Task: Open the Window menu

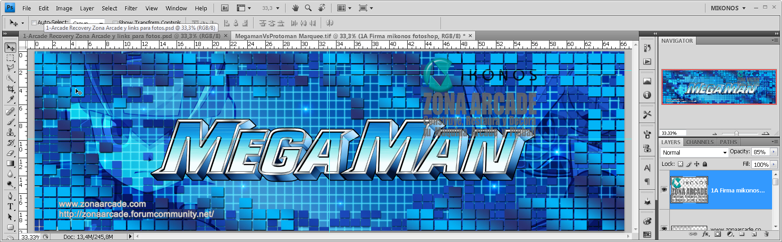Action: [x=176, y=8]
